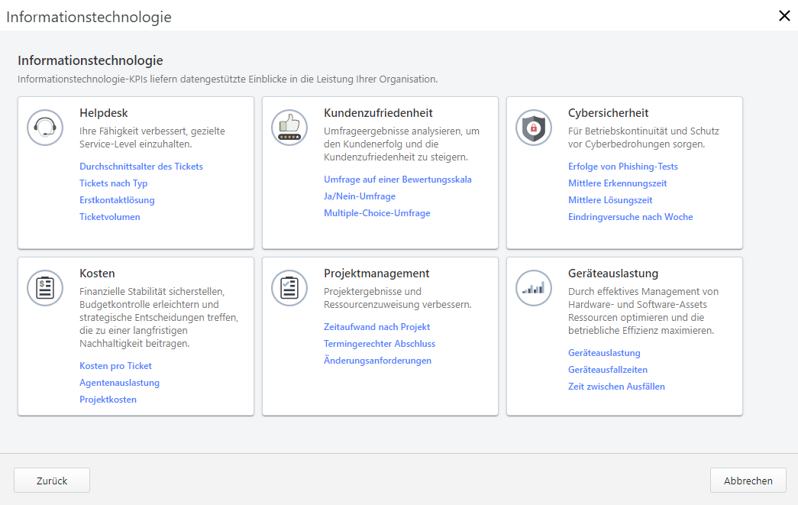Image resolution: width=798 pixels, height=505 pixels.
Task: Open the Durchschnittsalter des Tickets KPI
Action: coord(141,166)
